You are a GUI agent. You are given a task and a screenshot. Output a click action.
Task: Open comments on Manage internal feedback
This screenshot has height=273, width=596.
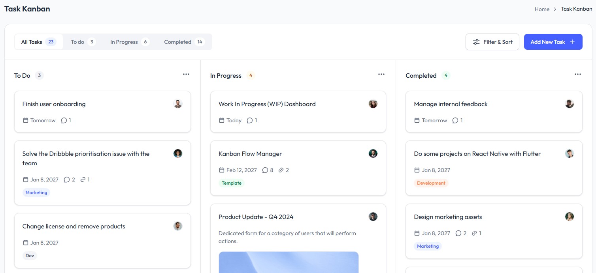click(x=455, y=120)
